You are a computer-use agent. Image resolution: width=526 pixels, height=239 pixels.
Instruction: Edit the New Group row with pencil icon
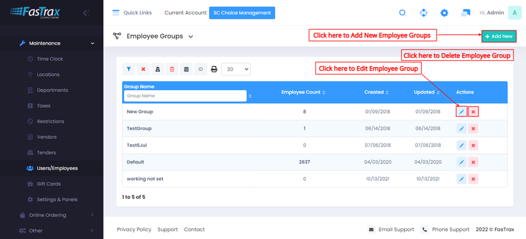pyautogui.click(x=461, y=112)
